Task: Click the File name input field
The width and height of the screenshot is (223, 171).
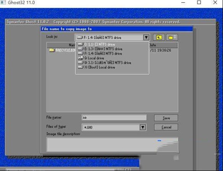Action: pos(114,118)
